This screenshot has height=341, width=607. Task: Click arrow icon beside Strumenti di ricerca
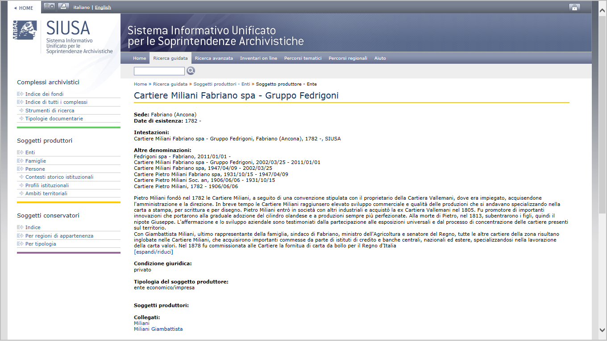click(x=21, y=111)
